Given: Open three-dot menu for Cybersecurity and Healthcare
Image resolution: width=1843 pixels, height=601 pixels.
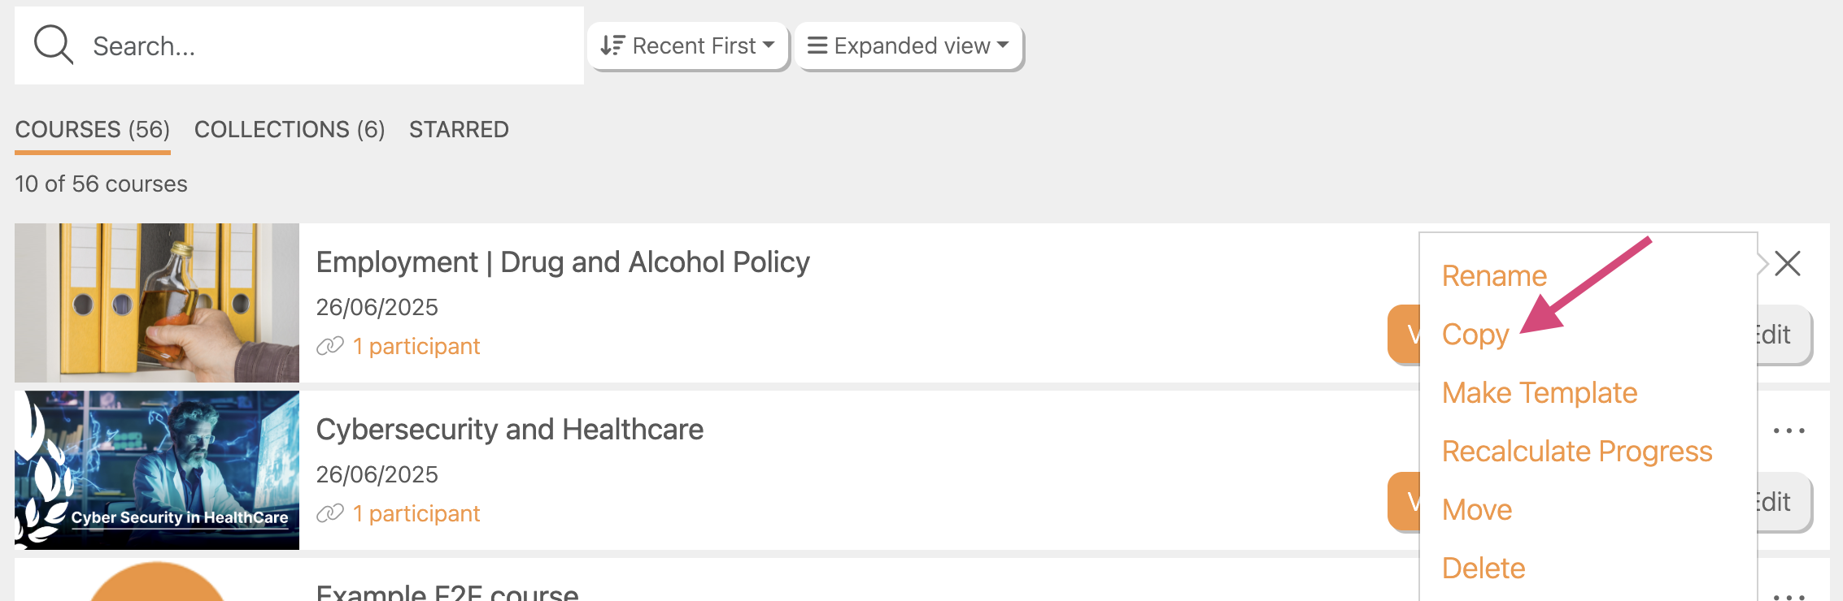Looking at the screenshot, I should click(1789, 430).
